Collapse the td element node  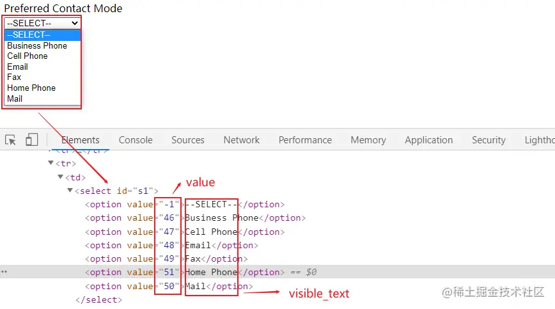[x=61, y=177]
